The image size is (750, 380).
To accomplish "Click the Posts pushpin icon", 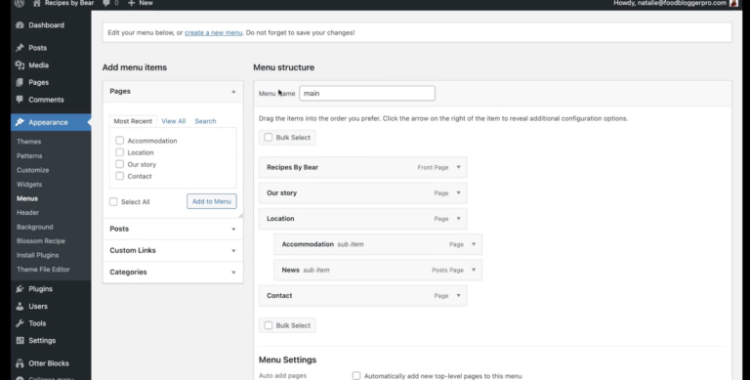I will (x=20, y=48).
